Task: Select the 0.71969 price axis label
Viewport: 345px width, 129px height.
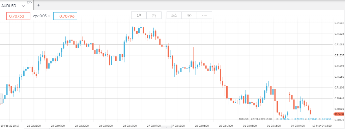Action: click(339, 23)
